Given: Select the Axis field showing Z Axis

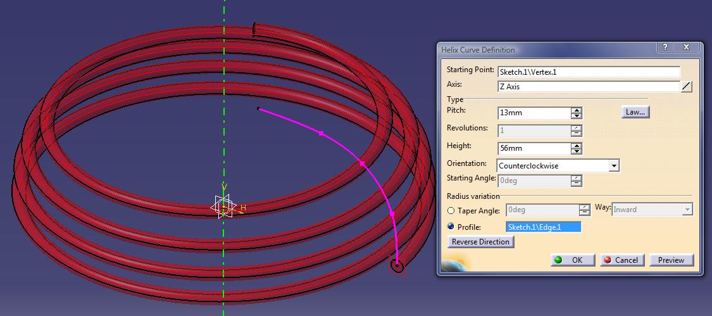Looking at the screenshot, I should coord(589,86).
